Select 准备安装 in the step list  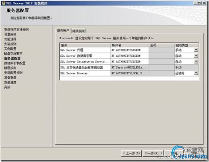[x=10, y=78]
